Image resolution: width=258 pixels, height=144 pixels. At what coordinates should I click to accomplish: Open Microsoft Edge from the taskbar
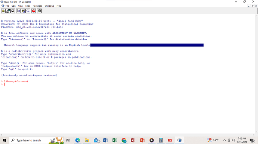click(77, 140)
